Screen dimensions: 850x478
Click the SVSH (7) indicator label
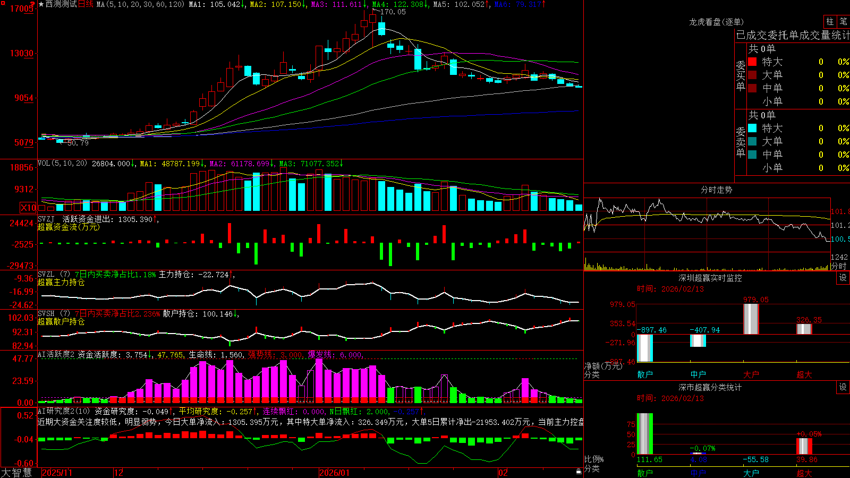point(54,314)
